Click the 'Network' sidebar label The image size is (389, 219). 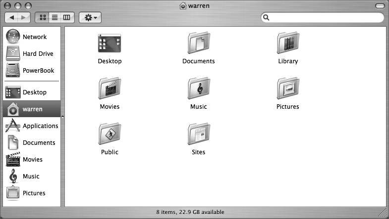(35, 37)
